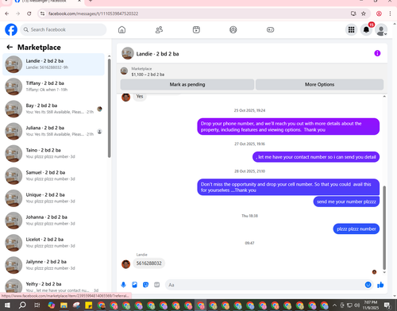
Task: Open Windows taskbar search
Action: (x=22, y=305)
